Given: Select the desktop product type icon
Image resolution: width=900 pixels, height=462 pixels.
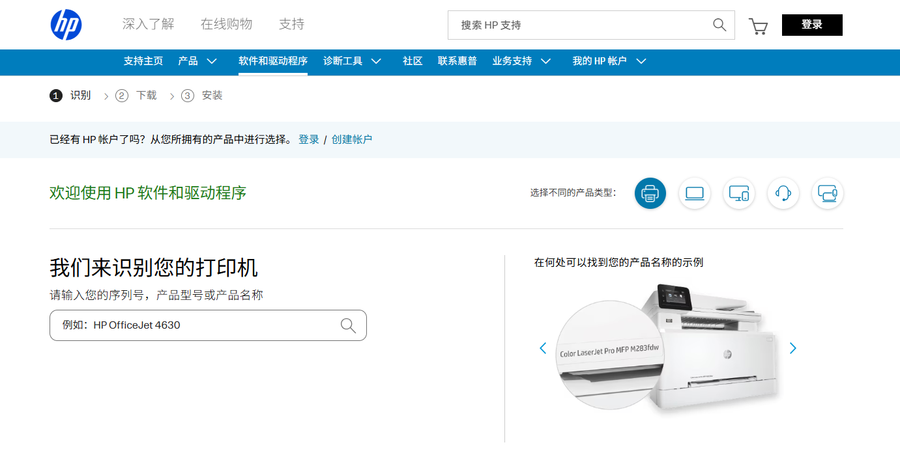Looking at the screenshot, I should [739, 193].
